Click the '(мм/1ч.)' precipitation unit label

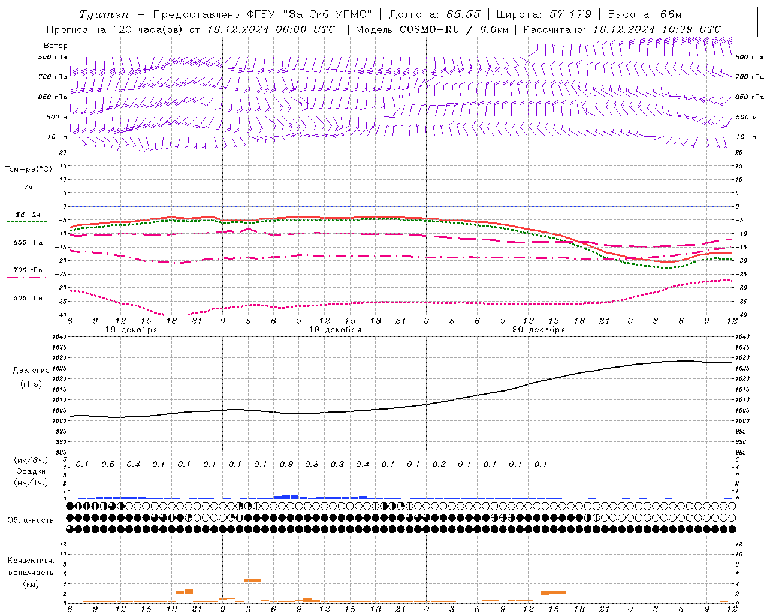click(31, 483)
